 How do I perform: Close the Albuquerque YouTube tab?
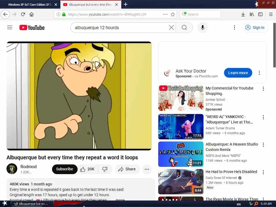116,5
